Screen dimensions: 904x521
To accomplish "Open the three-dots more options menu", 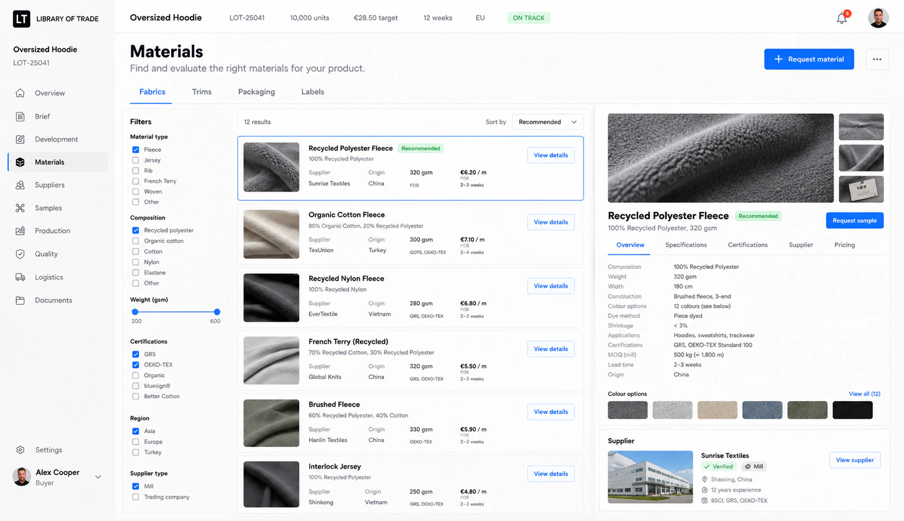I will (877, 59).
